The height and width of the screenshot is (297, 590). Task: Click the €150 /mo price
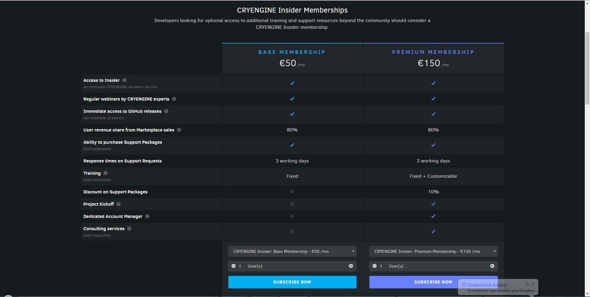pos(433,63)
